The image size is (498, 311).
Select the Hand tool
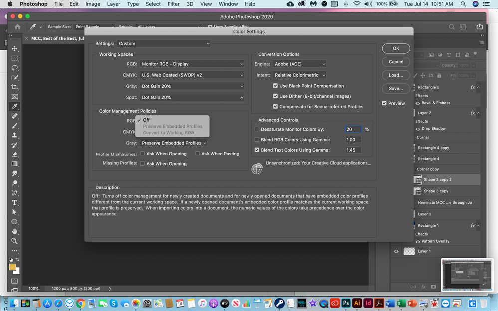[x=15, y=231]
